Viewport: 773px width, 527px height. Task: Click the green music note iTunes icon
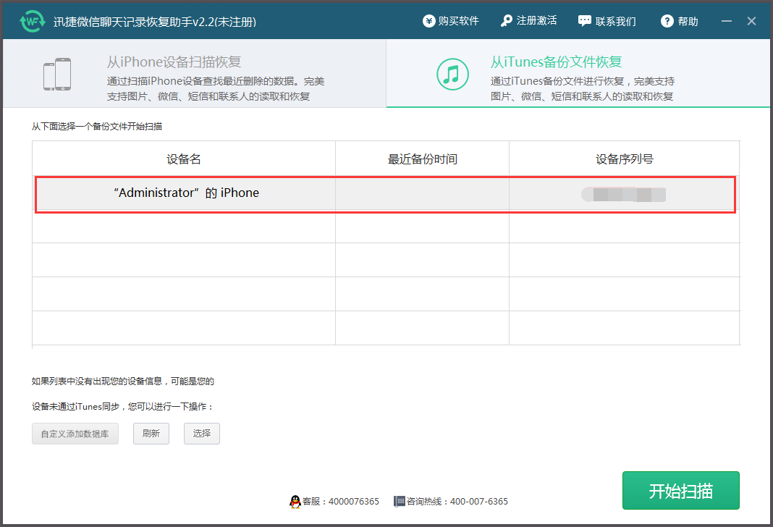[x=453, y=73]
